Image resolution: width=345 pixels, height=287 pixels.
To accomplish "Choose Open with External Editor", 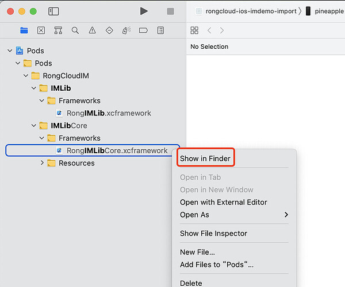I will pos(224,202).
